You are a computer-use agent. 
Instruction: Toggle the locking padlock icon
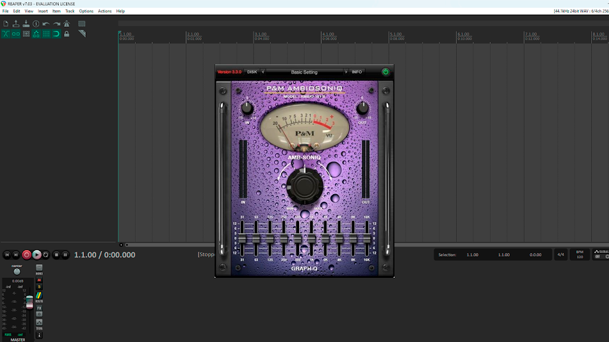click(x=67, y=34)
